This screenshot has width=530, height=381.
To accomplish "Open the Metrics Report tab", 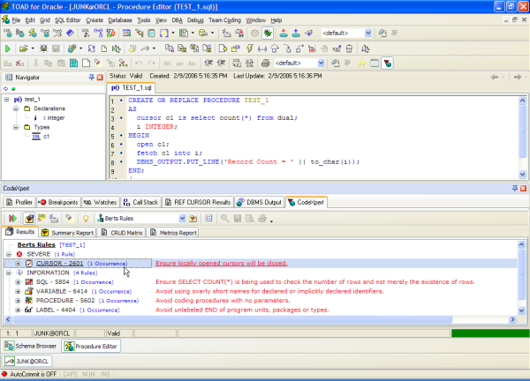I will pyautogui.click(x=173, y=233).
